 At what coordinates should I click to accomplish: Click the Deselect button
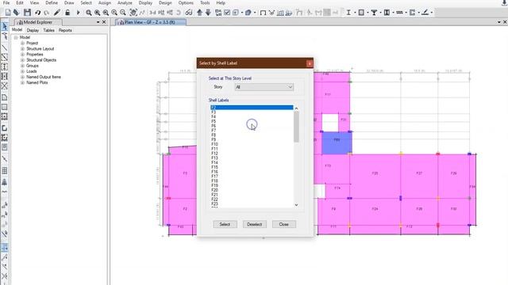pos(255,224)
